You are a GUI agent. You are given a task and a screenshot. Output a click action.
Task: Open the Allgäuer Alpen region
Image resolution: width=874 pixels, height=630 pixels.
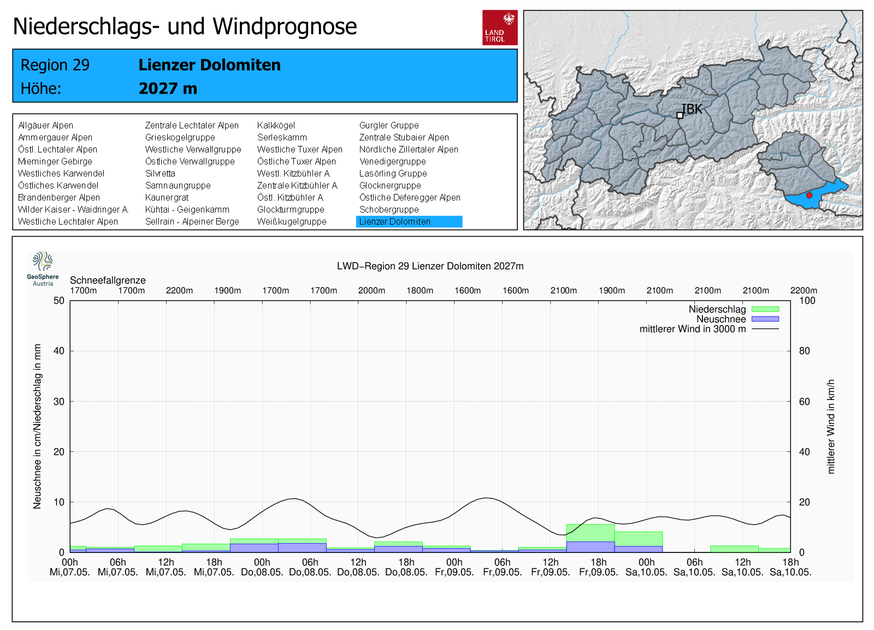point(45,125)
